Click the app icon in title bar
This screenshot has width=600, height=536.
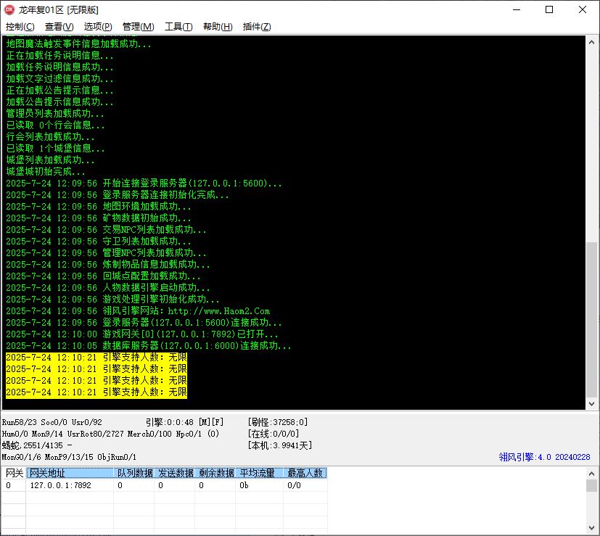pos(9,9)
